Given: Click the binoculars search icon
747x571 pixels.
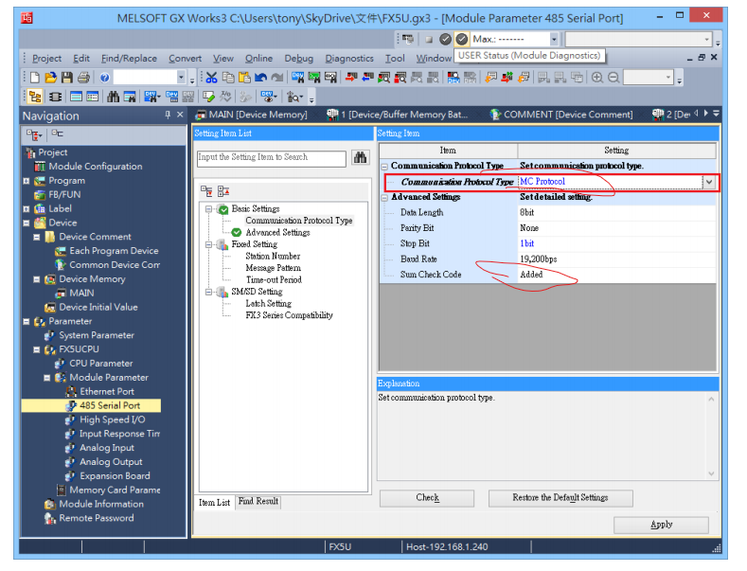Looking at the screenshot, I should point(360,158).
